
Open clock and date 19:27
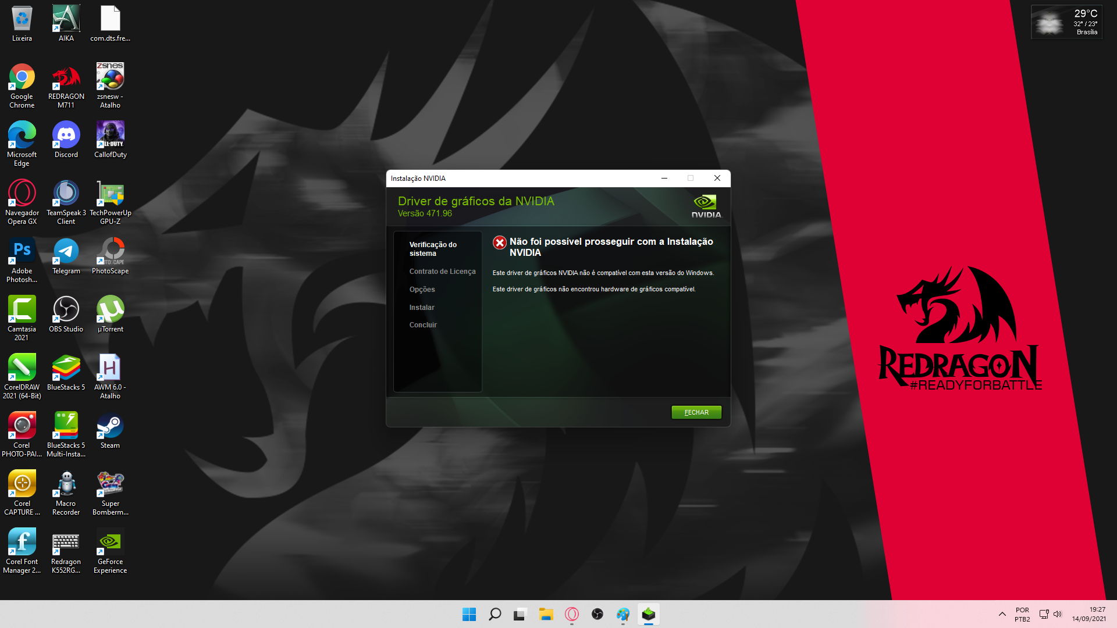click(x=1088, y=614)
